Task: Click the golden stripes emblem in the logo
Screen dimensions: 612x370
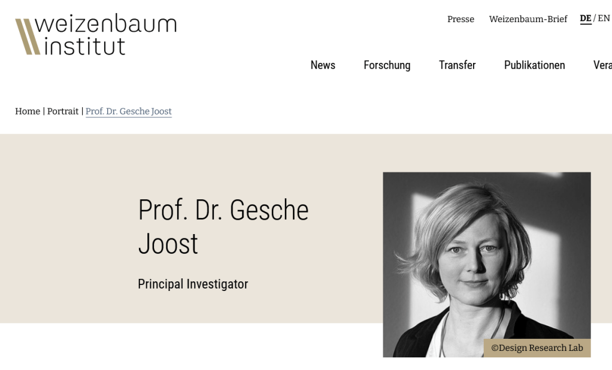Action: click(28, 37)
